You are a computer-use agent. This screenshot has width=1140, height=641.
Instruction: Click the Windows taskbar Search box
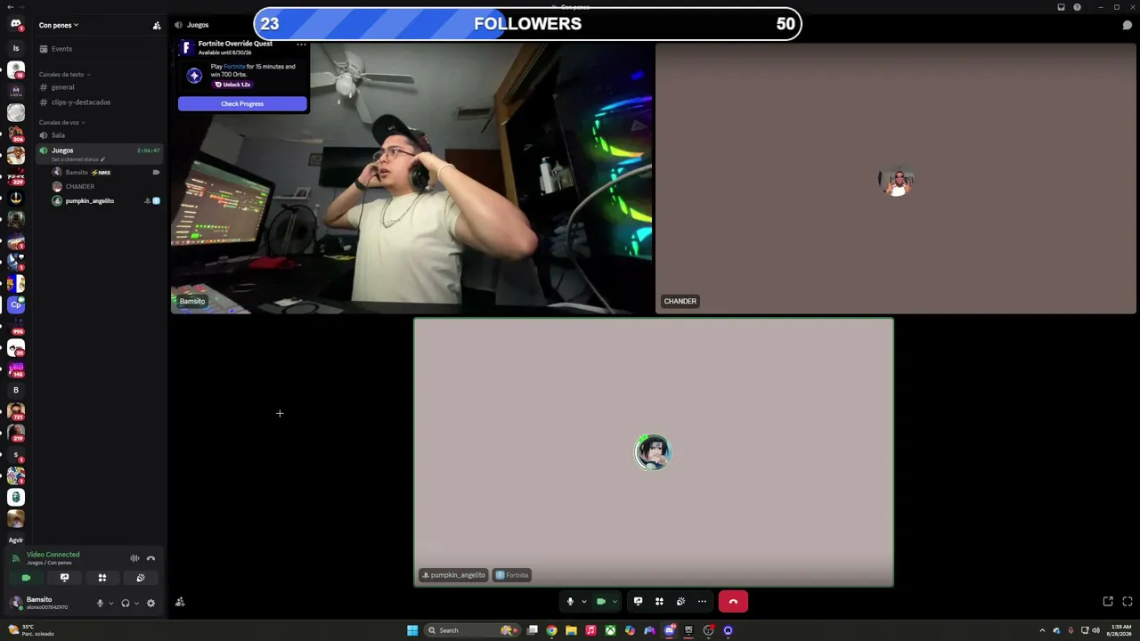(x=472, y=630)
